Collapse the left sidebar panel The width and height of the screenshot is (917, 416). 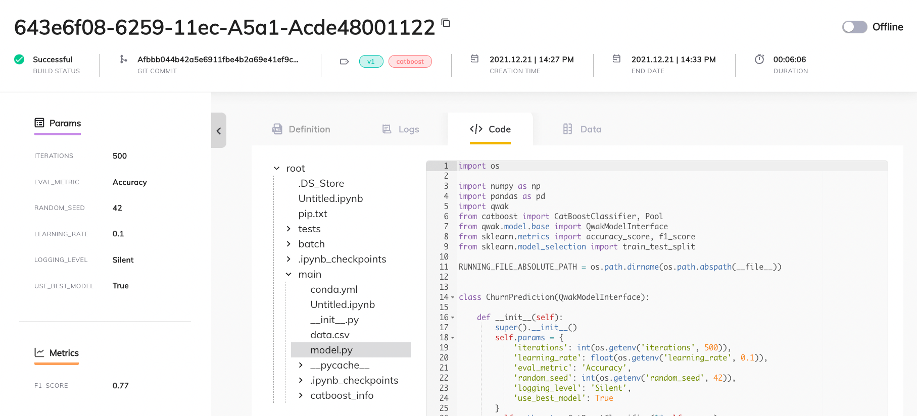pyautogui.click(x=219, y=130)
